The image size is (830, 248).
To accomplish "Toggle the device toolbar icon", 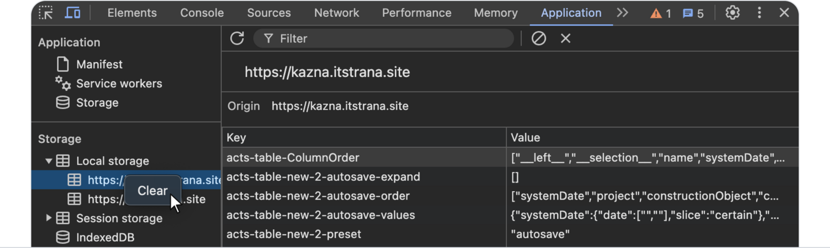I will tap(73, 13).
